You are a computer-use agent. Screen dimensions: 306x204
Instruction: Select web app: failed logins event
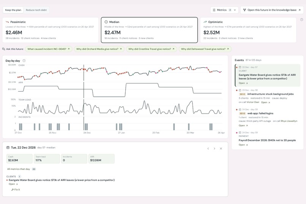pyautogui.click(x=268, y=117)
